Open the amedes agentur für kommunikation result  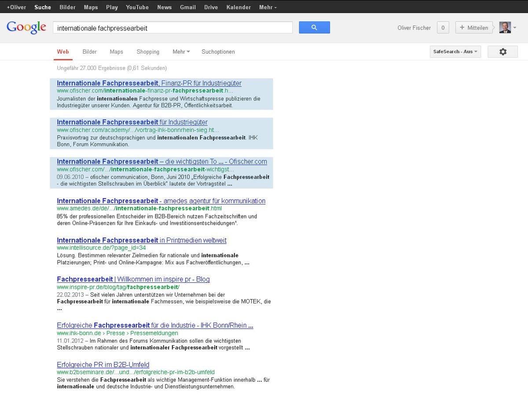click(x=161, y=201)
